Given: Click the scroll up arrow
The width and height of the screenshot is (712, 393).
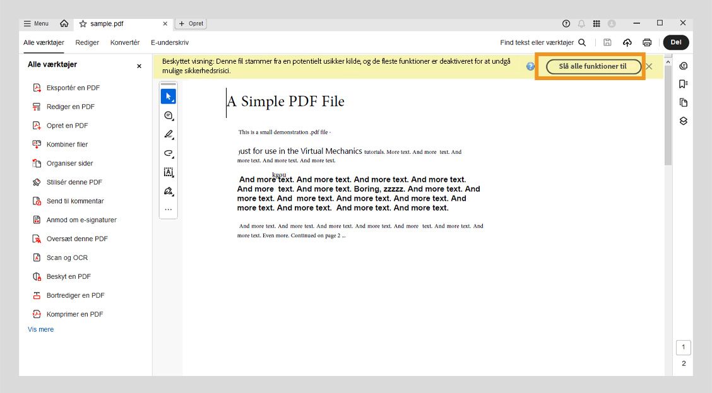Looking at the screenshot, I should click(x=668, y=62).
